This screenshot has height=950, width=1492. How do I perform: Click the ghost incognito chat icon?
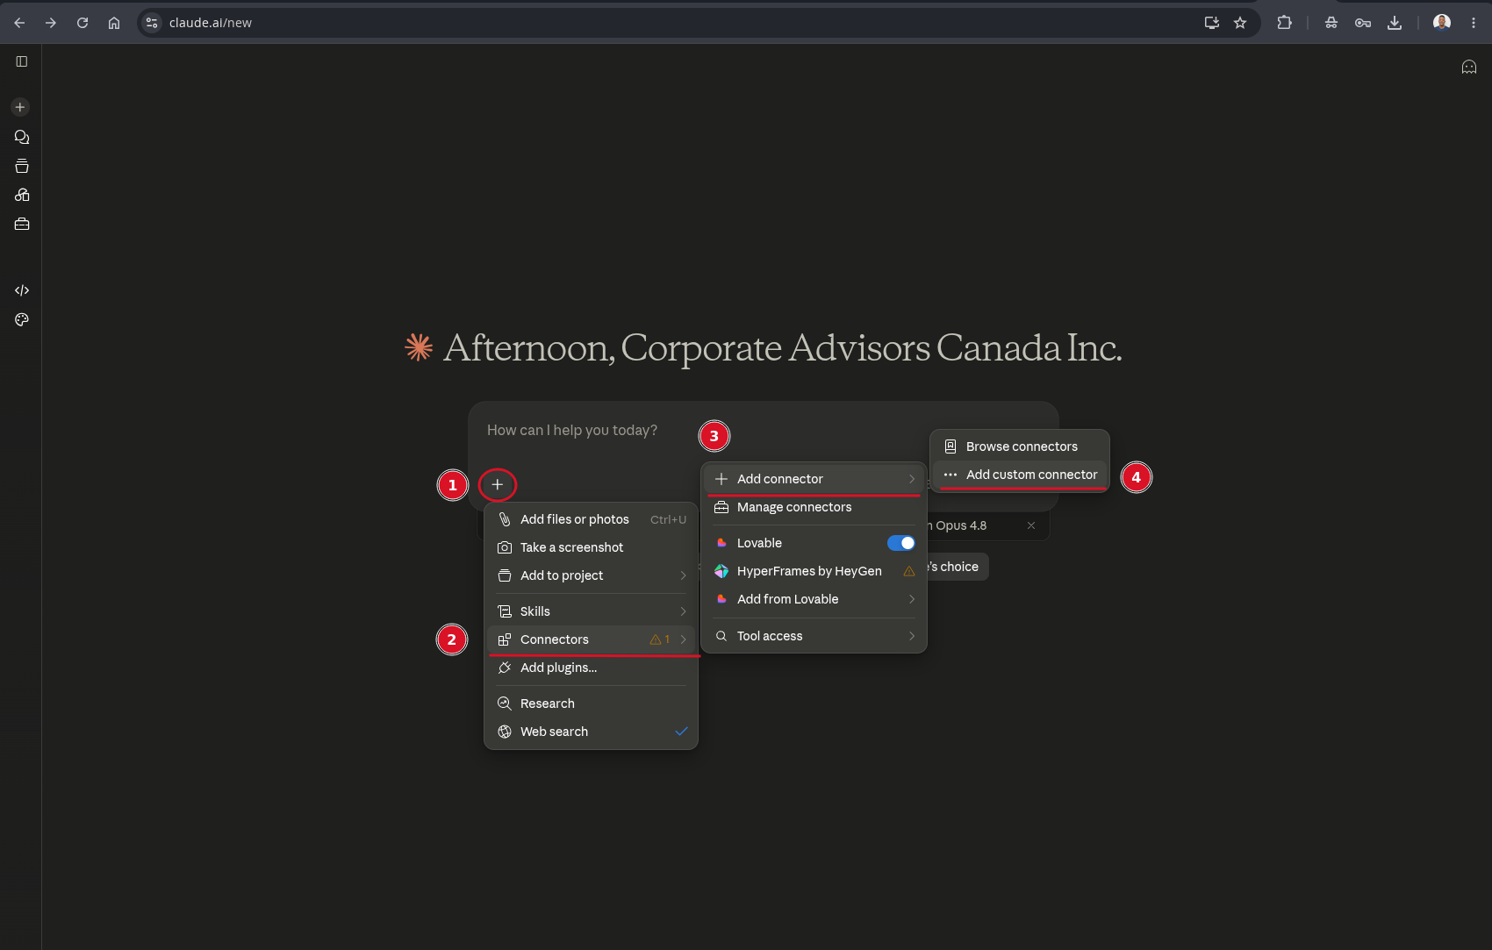[x=1469, y=67]
